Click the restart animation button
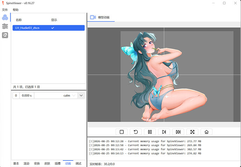Image resolution: width=241 pixels, height=167 pixels. coord(136,132)
